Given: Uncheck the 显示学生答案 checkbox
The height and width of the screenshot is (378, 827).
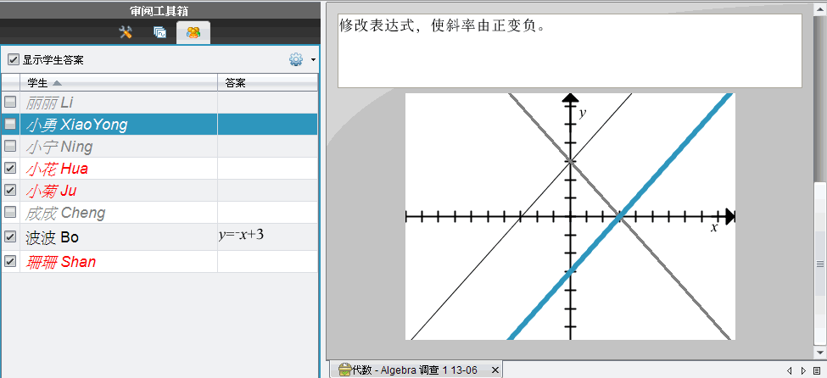Looking at the screenshot, I should coord(13,60).
